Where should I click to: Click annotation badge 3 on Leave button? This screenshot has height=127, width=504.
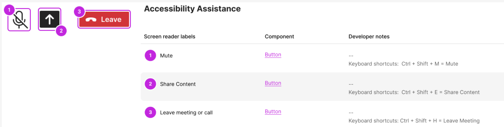coord(79,12)
